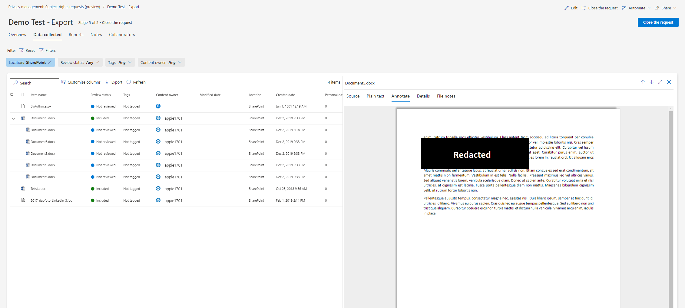Toggle the select-all list icon in header

click(12, 95)
